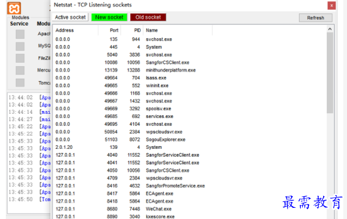The width and height of the screenshot is (347, 219).
Task: Click the 13:44:27 log entry in XAMPP
Action: [29, 120]
